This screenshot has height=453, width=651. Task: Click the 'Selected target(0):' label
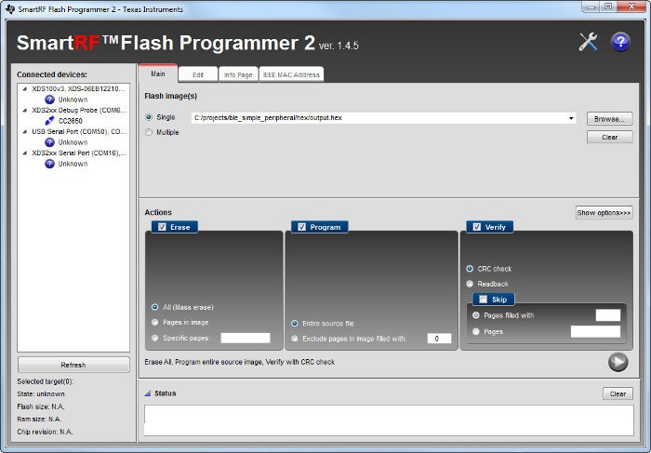click(x=45, y=381)
